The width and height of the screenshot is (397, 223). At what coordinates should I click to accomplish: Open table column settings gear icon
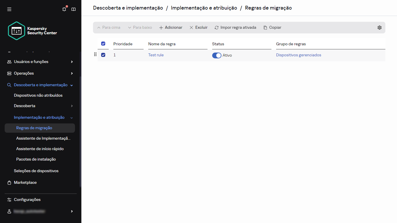click(x=379, y=28)
